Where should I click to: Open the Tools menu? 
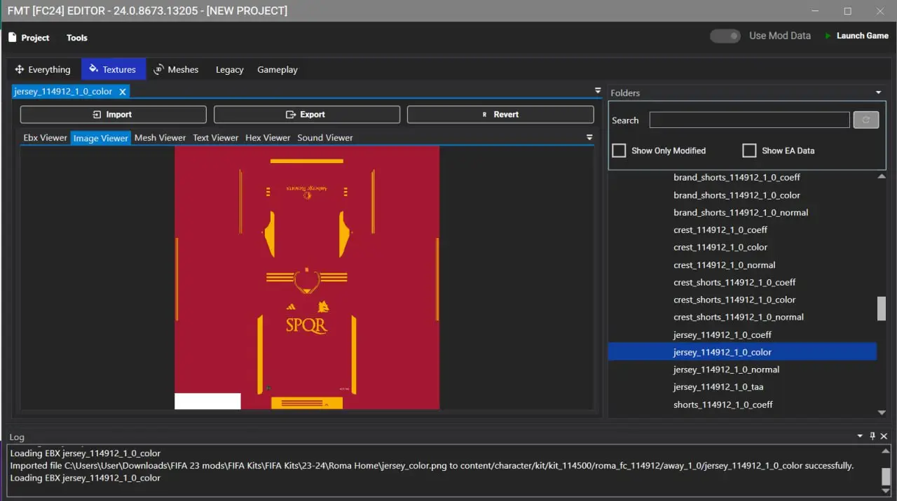pos(77,38)
